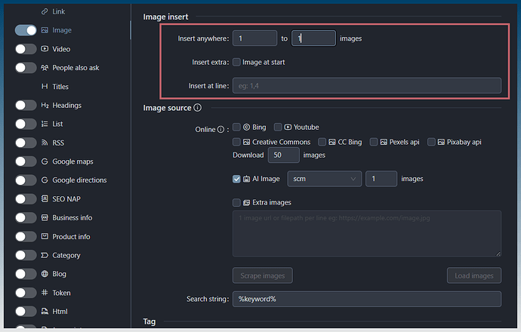This screenshot has height=332, width=521.
Task: Click the Blog globe icon
Action: pyautogui.click(x=45, y=274)
